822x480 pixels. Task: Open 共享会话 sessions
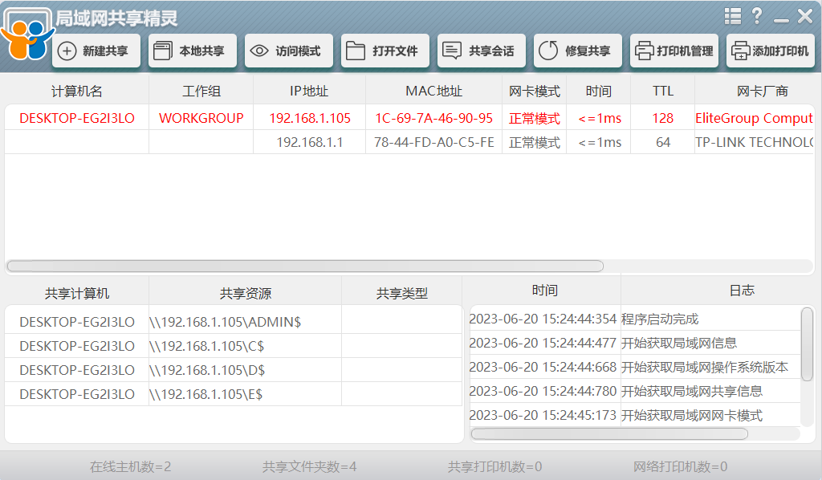point(482,51)
